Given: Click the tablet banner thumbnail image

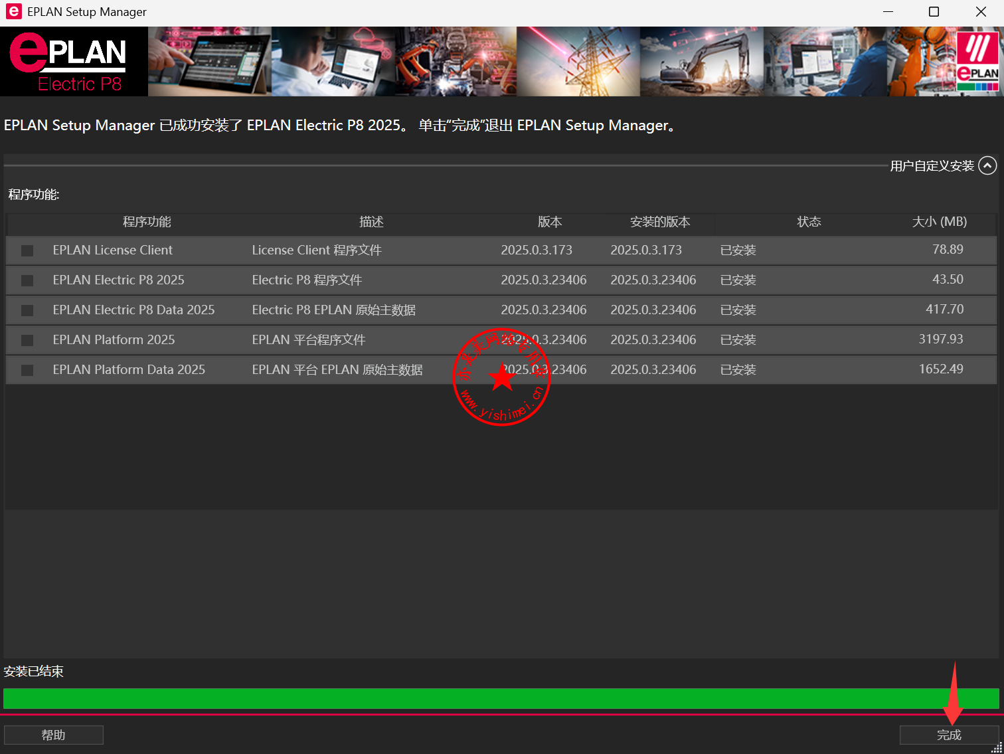Looking at the screenshot, I should [209, 62].
